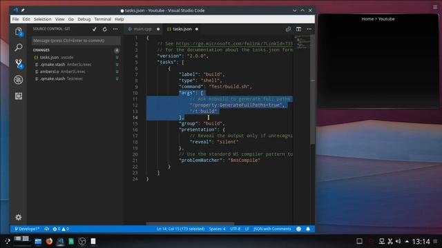Click the pin icon in VS Code title bar

(23, 10)
